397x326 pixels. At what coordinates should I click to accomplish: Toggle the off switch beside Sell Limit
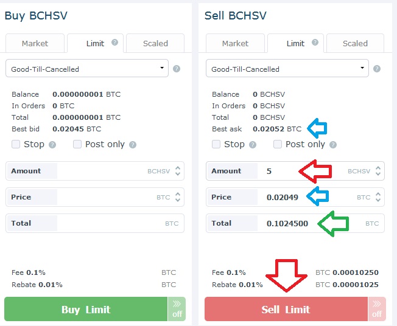click(377, 309)
